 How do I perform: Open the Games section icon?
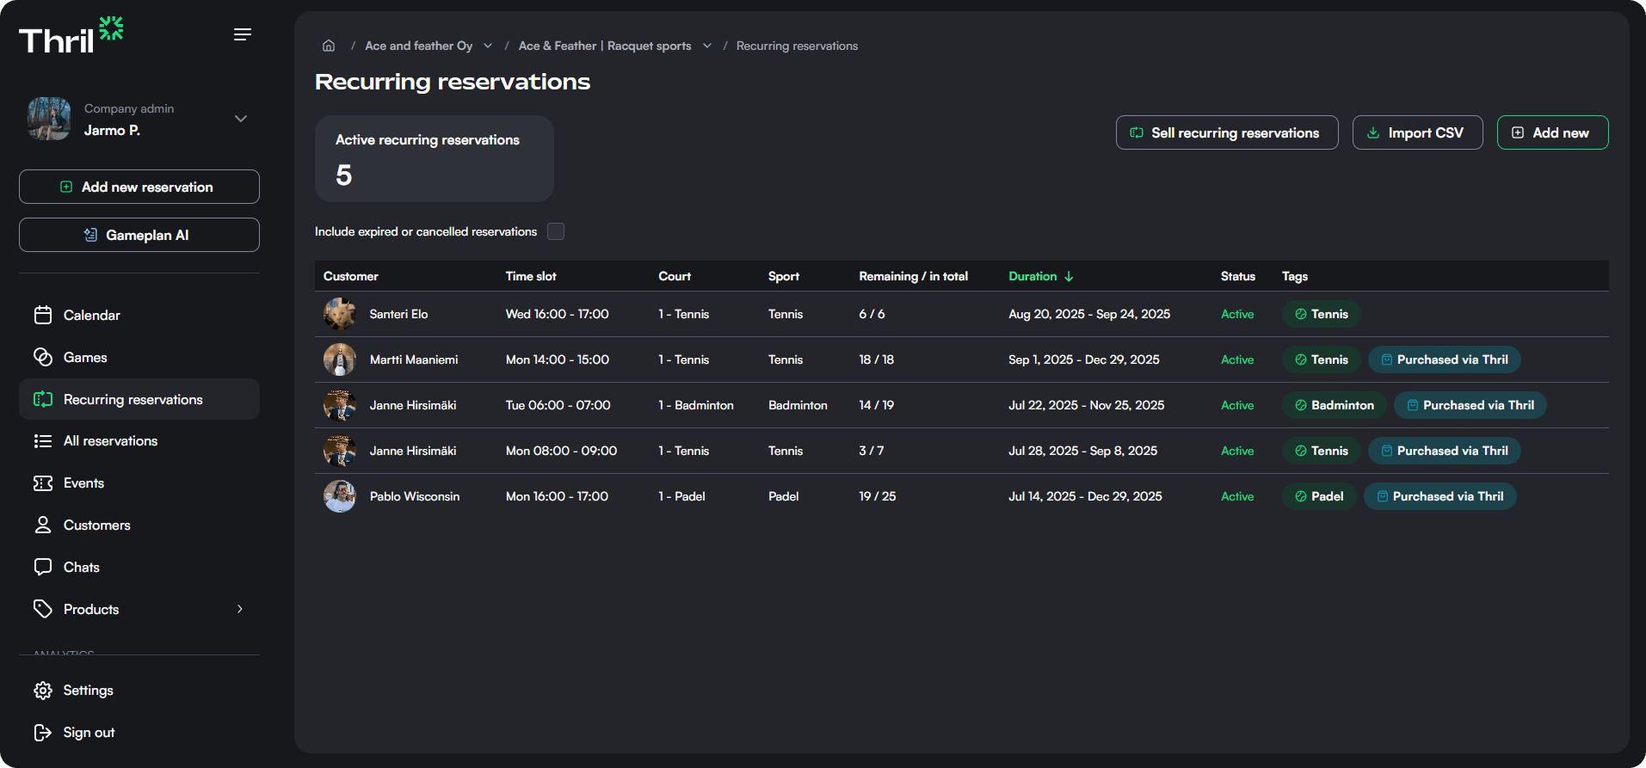pyautogui.click(x=43, y=358)
